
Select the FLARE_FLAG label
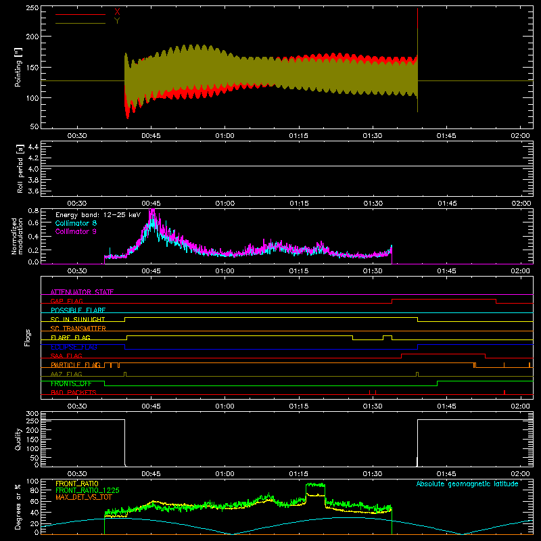click(70, 337)
